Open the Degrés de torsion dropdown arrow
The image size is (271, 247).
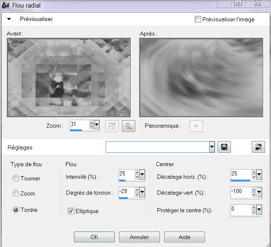pyautogui.click(x=142, y=192)
